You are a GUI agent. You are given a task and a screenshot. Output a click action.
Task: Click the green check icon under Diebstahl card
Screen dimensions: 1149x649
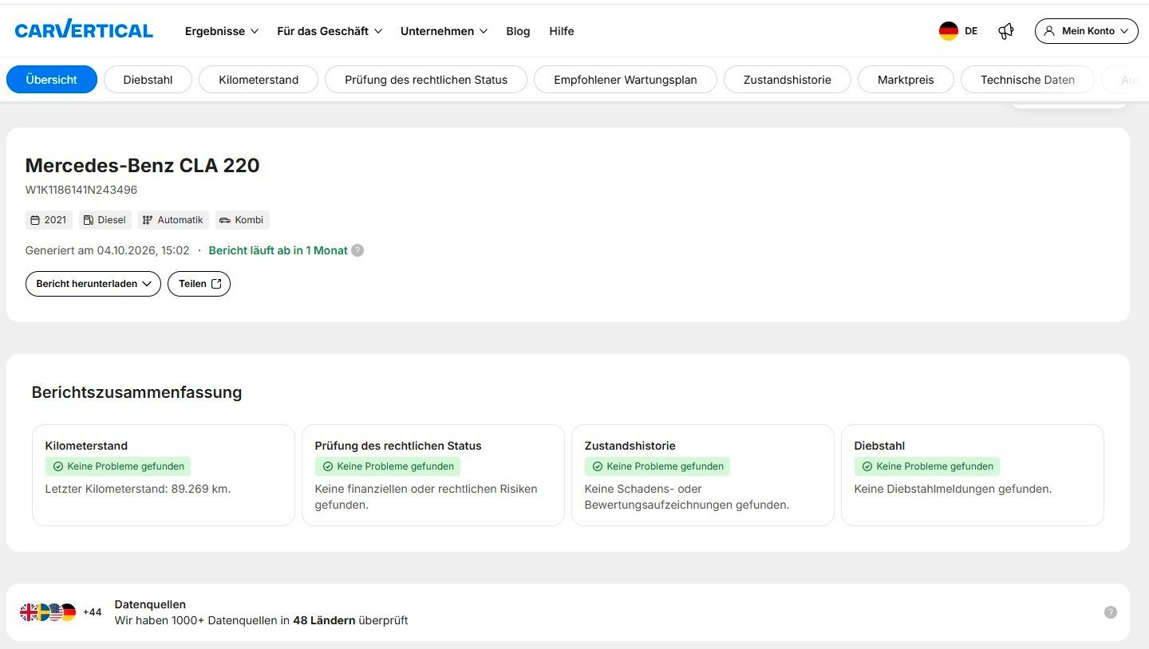(x=867, y=466)
